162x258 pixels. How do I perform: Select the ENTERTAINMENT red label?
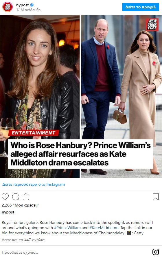pos(34,133)
